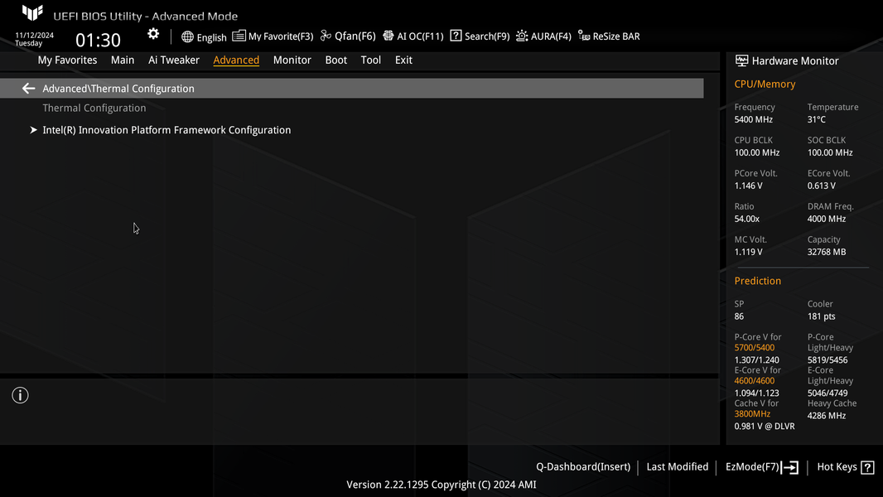The height and width of the screenshot is (497, 883).
Task: Click the 1.119 V MC voltage
Action: [749, 252]
